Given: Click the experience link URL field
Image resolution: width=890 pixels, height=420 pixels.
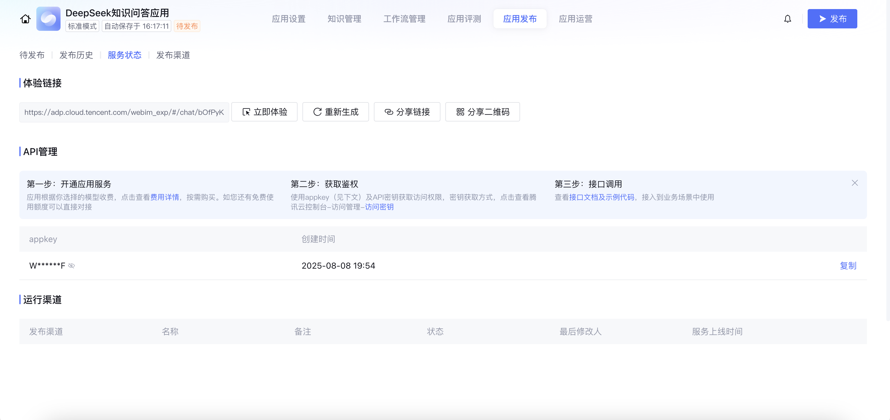Looking at the screenshot, I should 124,112.
